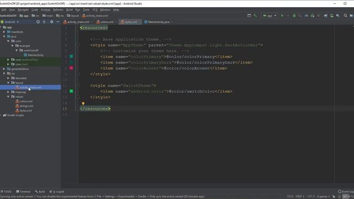Click the app breadcrumb in navigation bar
This screenshot has height=199, width=354.
click(x=24, y=15)
